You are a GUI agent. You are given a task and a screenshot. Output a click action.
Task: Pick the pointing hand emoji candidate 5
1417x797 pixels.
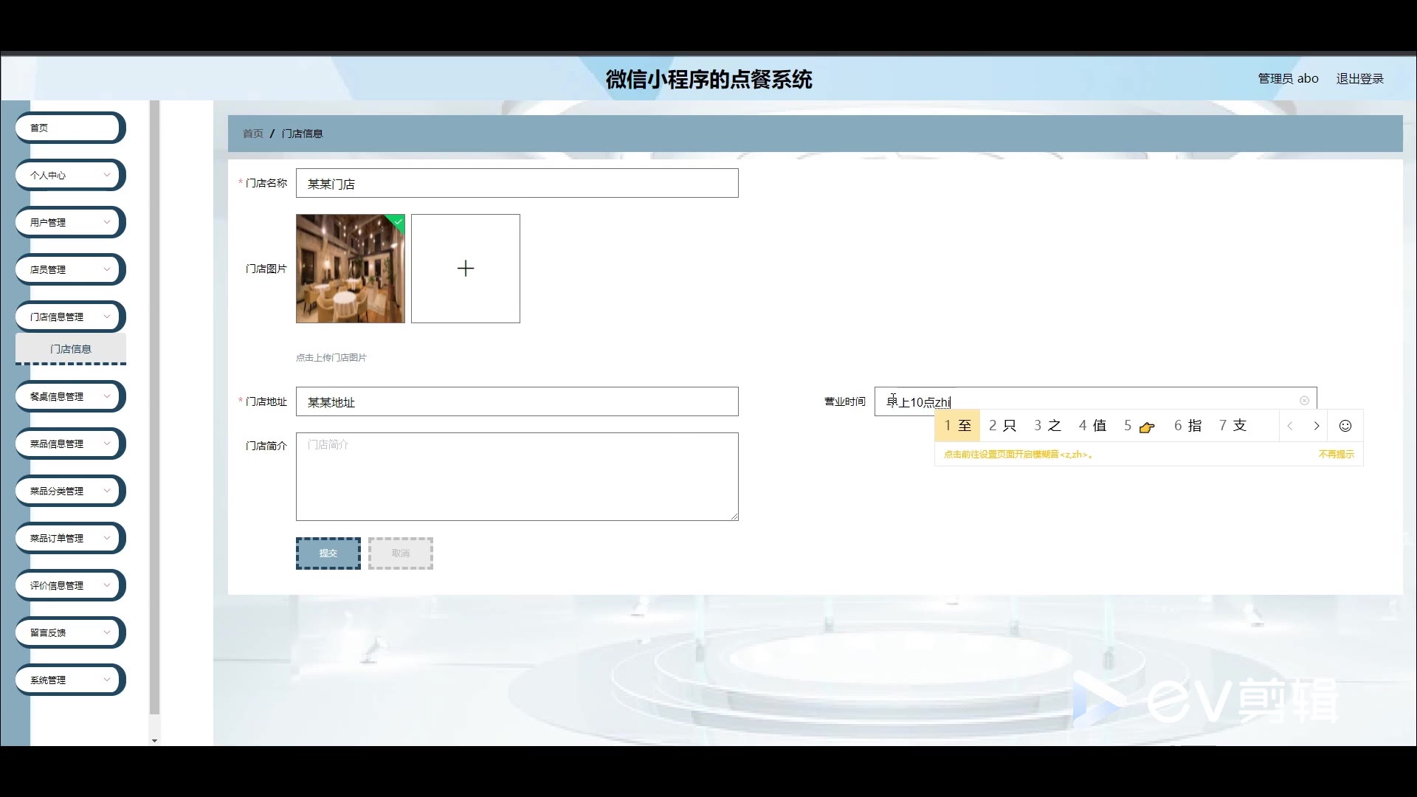pos(1140,426)
